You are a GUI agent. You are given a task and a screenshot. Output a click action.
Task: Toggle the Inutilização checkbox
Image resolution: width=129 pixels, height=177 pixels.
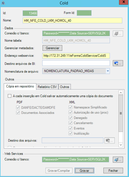[x=71, y=133]
